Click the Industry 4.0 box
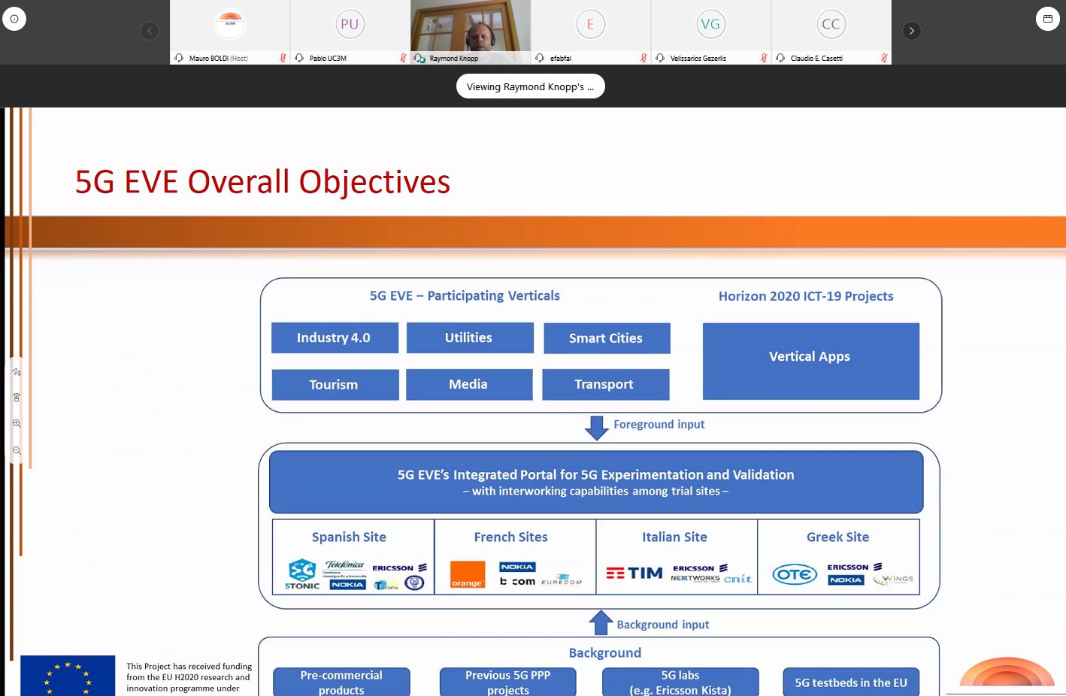1066x696 pixels. coord(334,338)
